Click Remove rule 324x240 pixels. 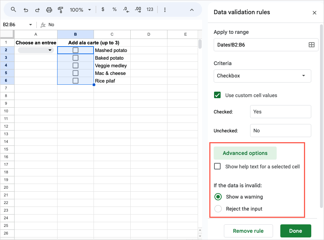click(x=248, y=231)
